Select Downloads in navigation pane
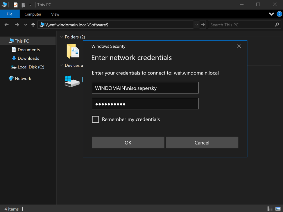The height and width of the screenshot is (212, 283). [28, 58]
